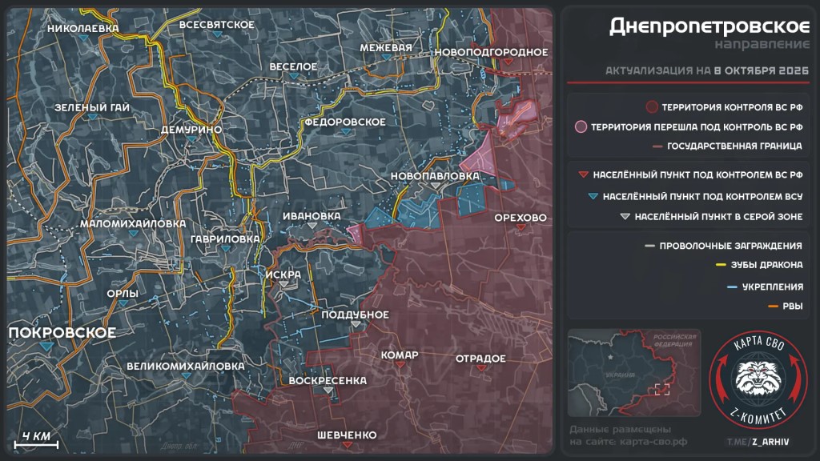Screen dimensions: 820x461
Task: Click the red map marker under Шевченко
Action: pos(347,445)
